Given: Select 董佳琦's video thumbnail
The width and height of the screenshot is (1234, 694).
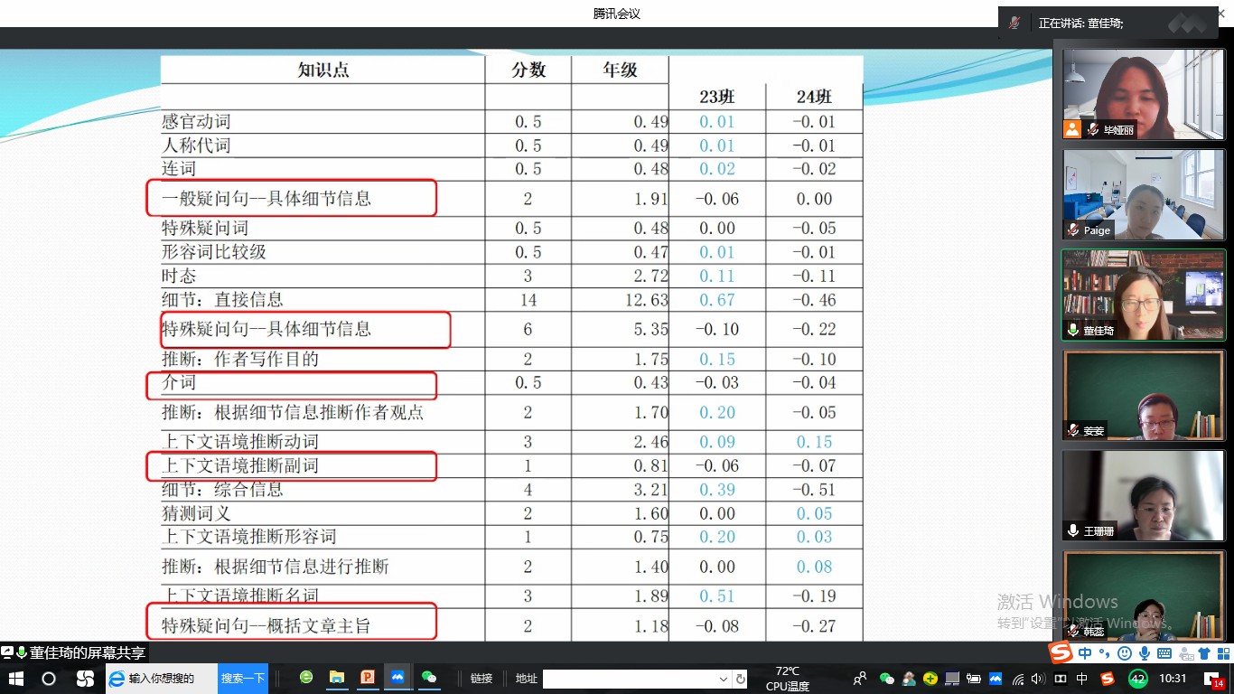Looking at the screenshot, I should 1143,295.
